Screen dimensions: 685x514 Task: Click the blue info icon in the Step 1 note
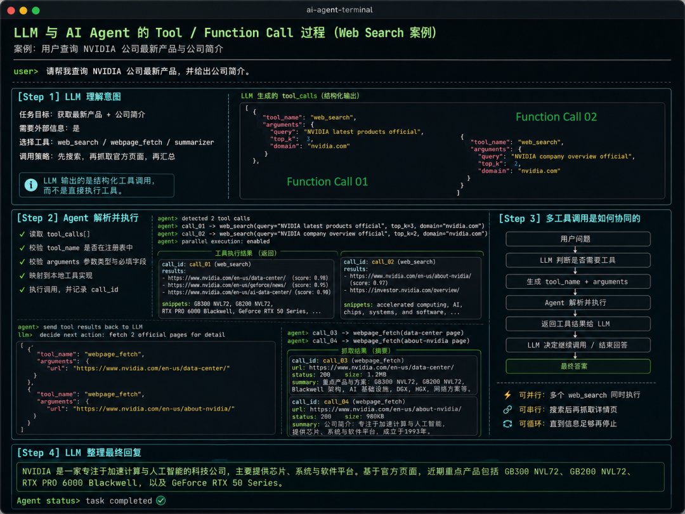[31, 185]
